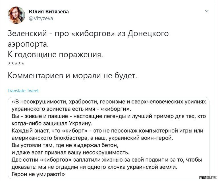Click the word аэропорта in the tweet

28,44
